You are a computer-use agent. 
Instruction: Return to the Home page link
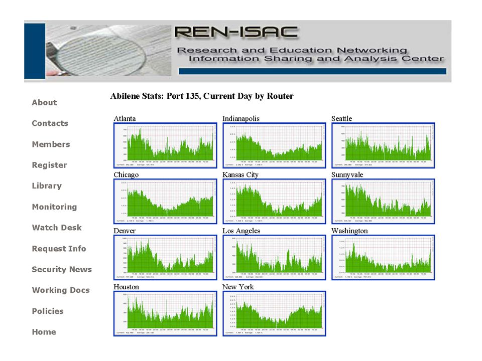pyautogui.click(x=44, y=332)
